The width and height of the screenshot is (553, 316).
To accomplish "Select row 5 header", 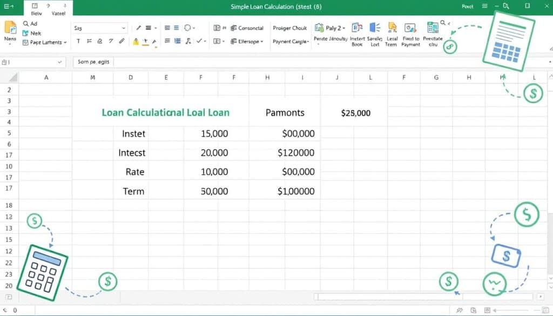I will [9, 133].
